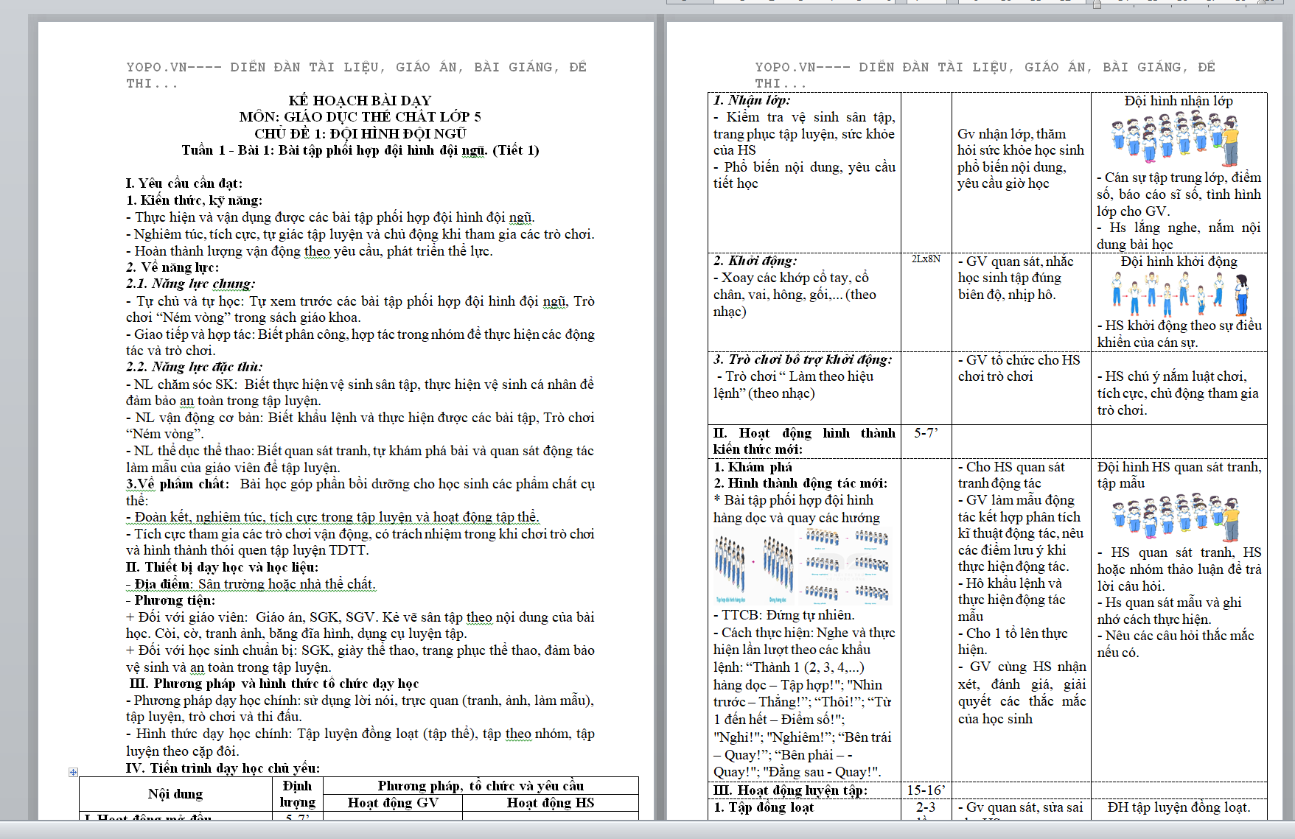Click 'II. Hoạt động hình thành kiến thức mới:'
Screen dimensions: 1295x839
tap(804, 441)
